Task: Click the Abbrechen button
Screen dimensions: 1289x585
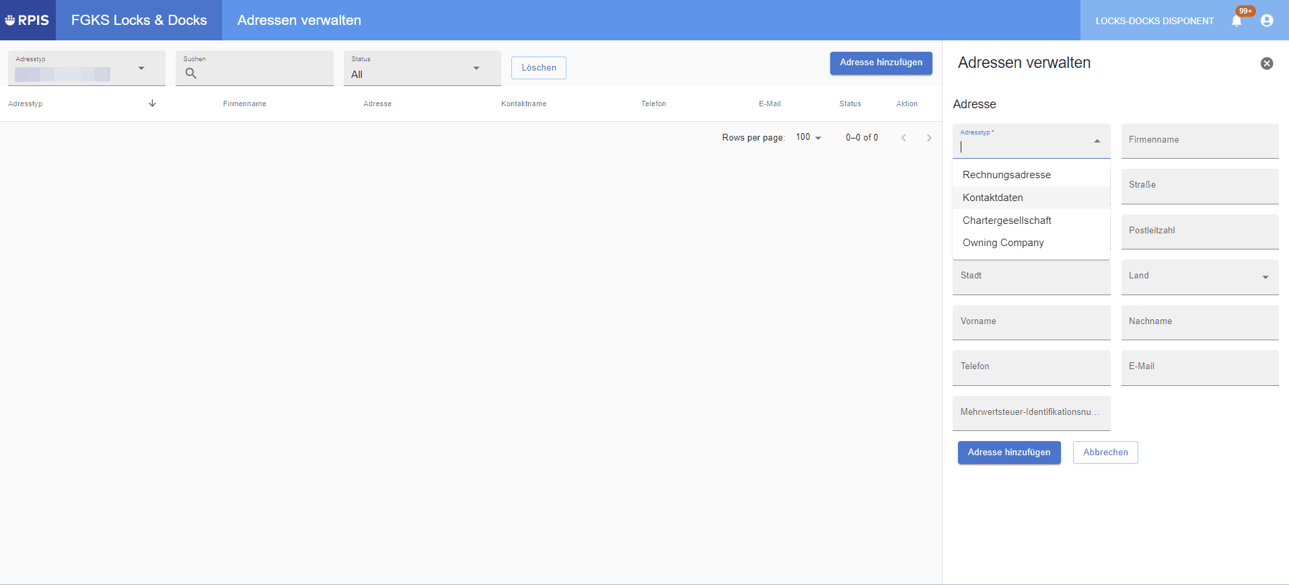Action: 1105,453
